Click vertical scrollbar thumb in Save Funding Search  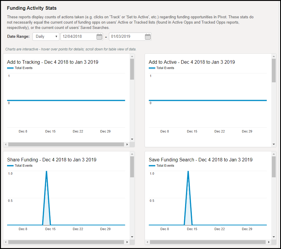[274, 167]
